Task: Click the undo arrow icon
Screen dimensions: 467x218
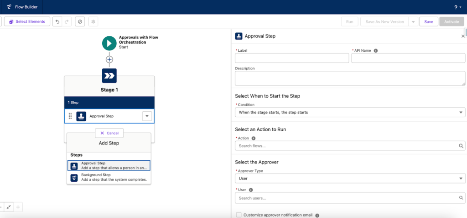Action: pyautogui.click(x=57, y=22)
